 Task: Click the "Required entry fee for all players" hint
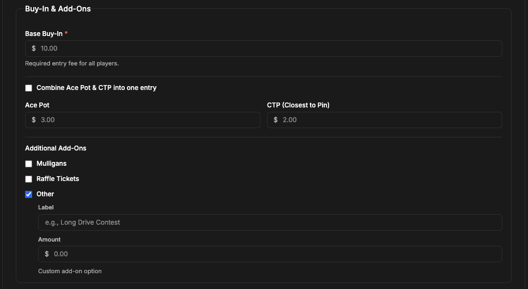point(72,63)
